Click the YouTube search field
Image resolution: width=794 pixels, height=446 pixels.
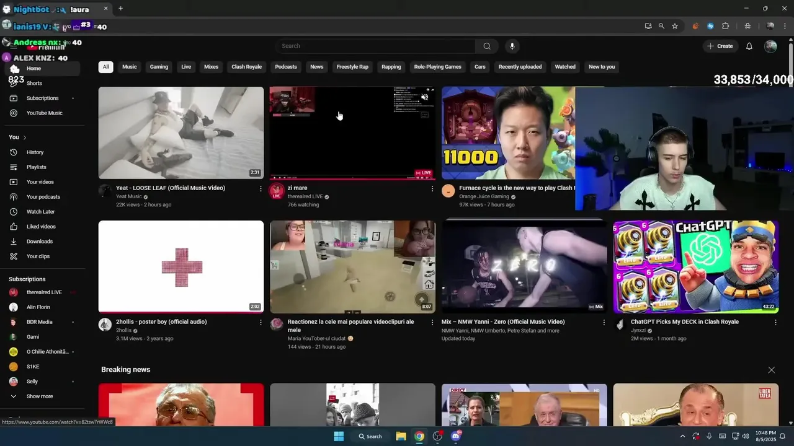point(375,46)
